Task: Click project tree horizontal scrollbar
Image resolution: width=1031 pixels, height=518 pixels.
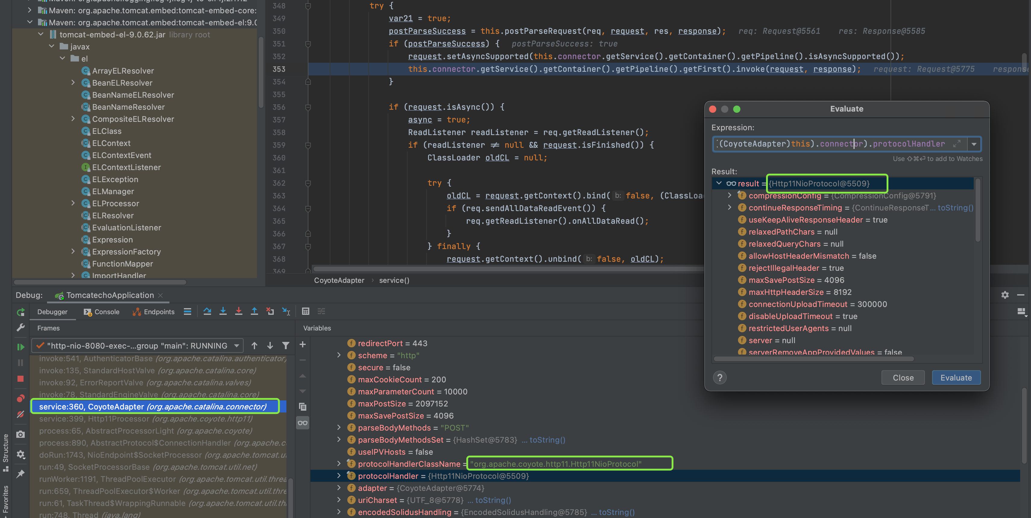Action: coord(100,282)
